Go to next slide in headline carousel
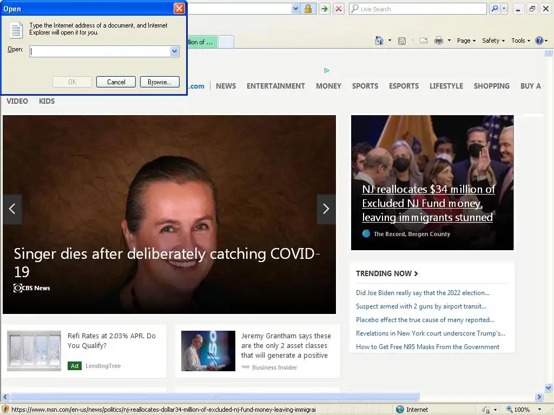554x415 pixels. pyautogui.click(x=326, y=209)
